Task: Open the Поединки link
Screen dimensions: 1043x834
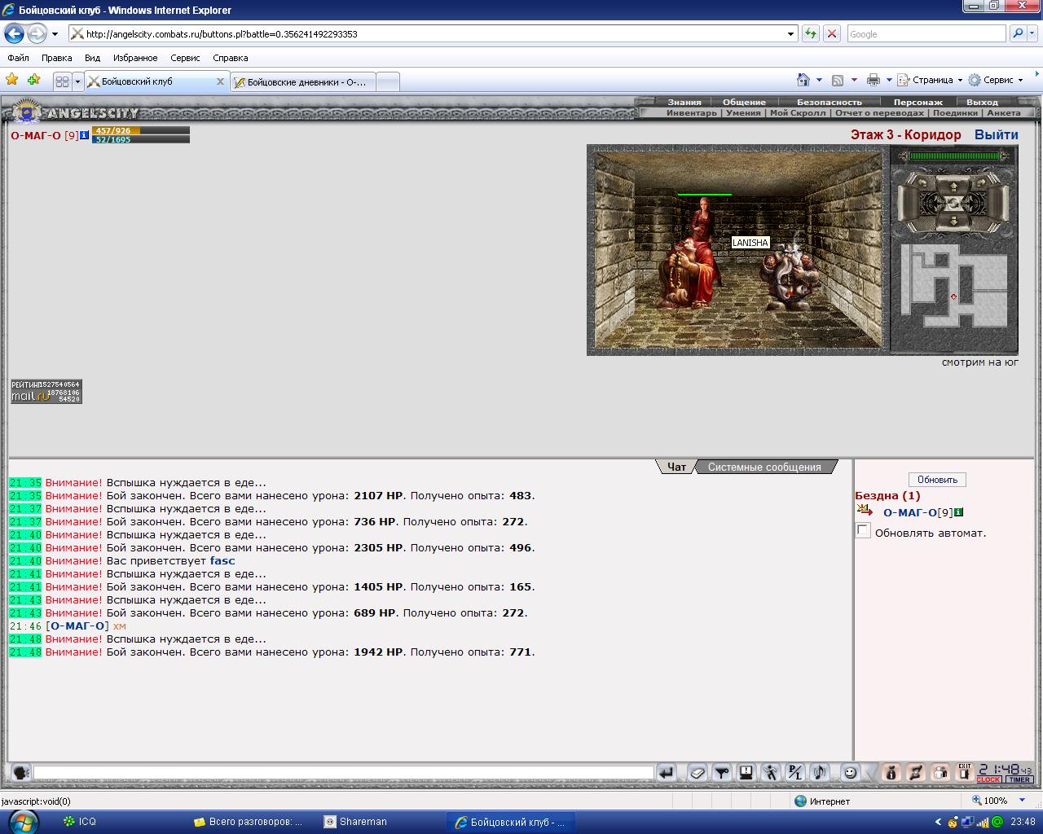Action: coord(955,112)
